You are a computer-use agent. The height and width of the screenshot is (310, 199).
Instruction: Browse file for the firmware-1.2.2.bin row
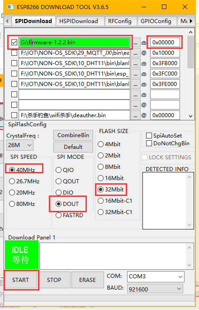pyautogui.click(x=135, y=43)
